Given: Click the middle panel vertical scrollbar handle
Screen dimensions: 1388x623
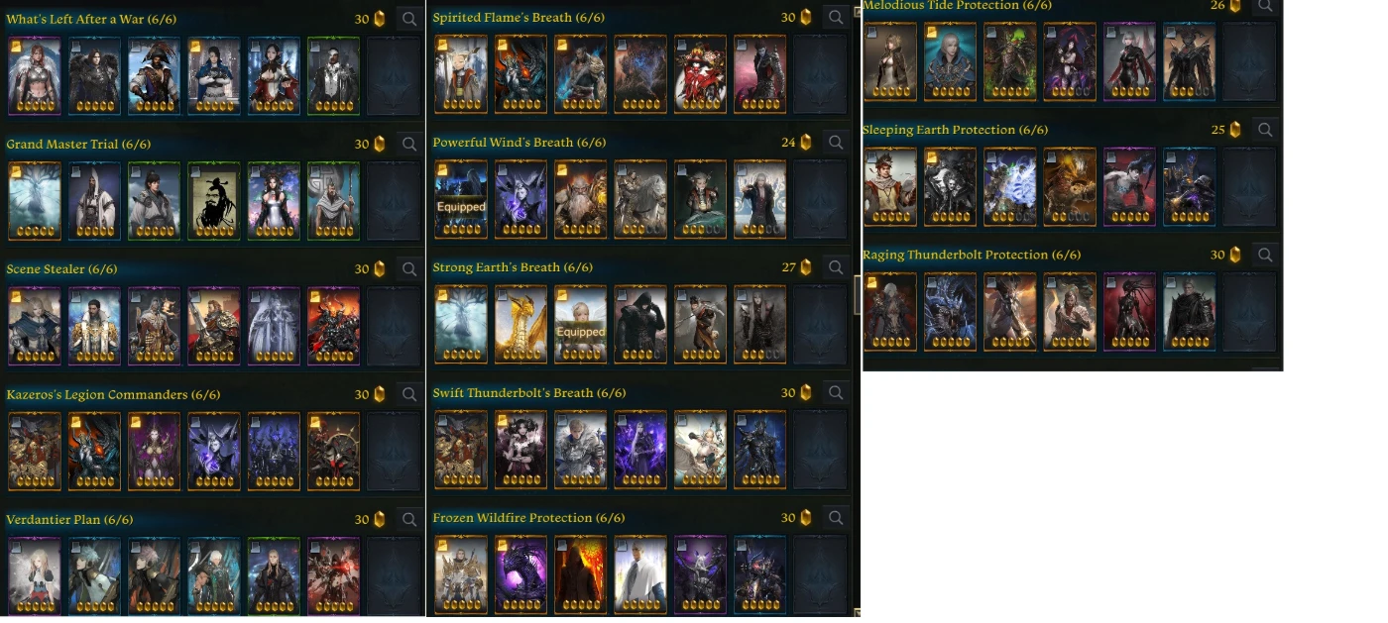Looking at the screenshot, I should (x=857, y=294).
